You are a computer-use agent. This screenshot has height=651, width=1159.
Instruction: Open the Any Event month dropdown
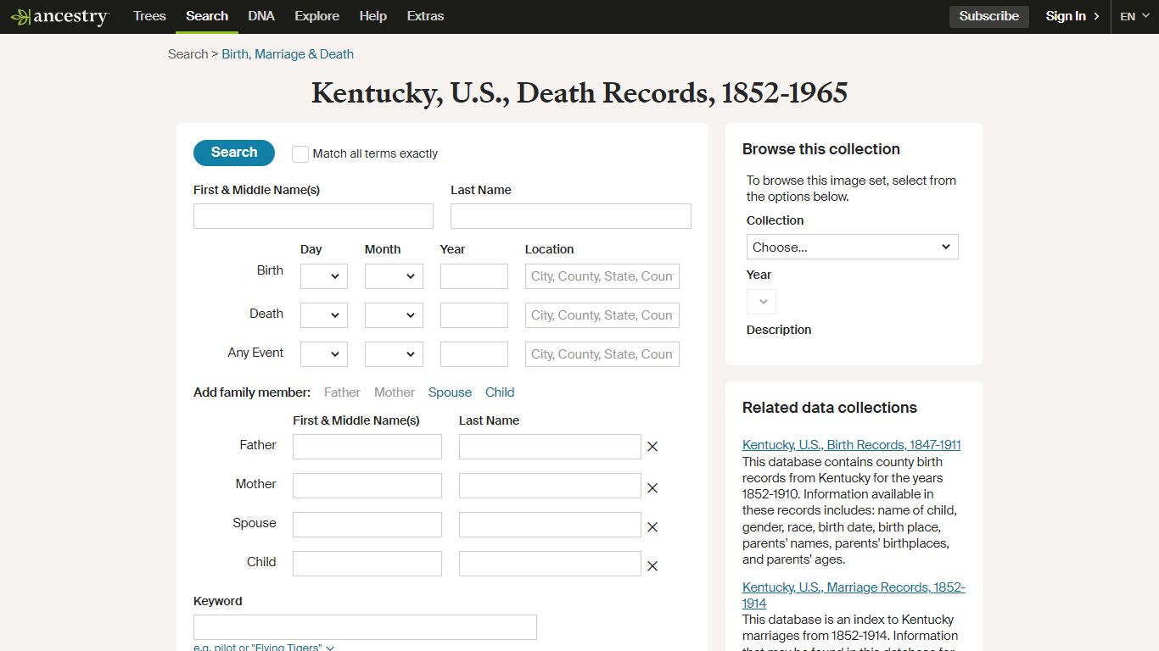click(394, 354)
